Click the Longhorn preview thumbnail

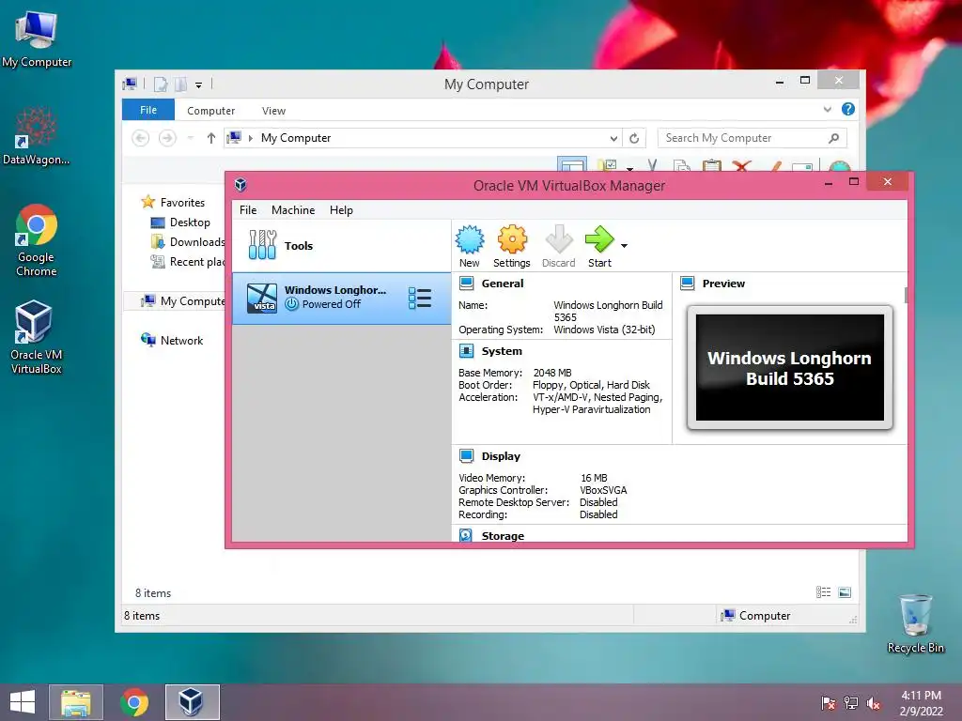(789, 367)
